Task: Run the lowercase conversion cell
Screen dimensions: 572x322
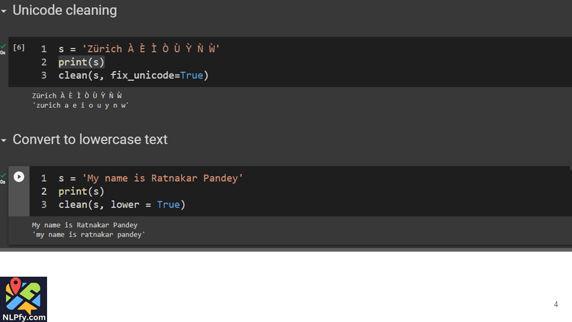Action: pos(19,177)
